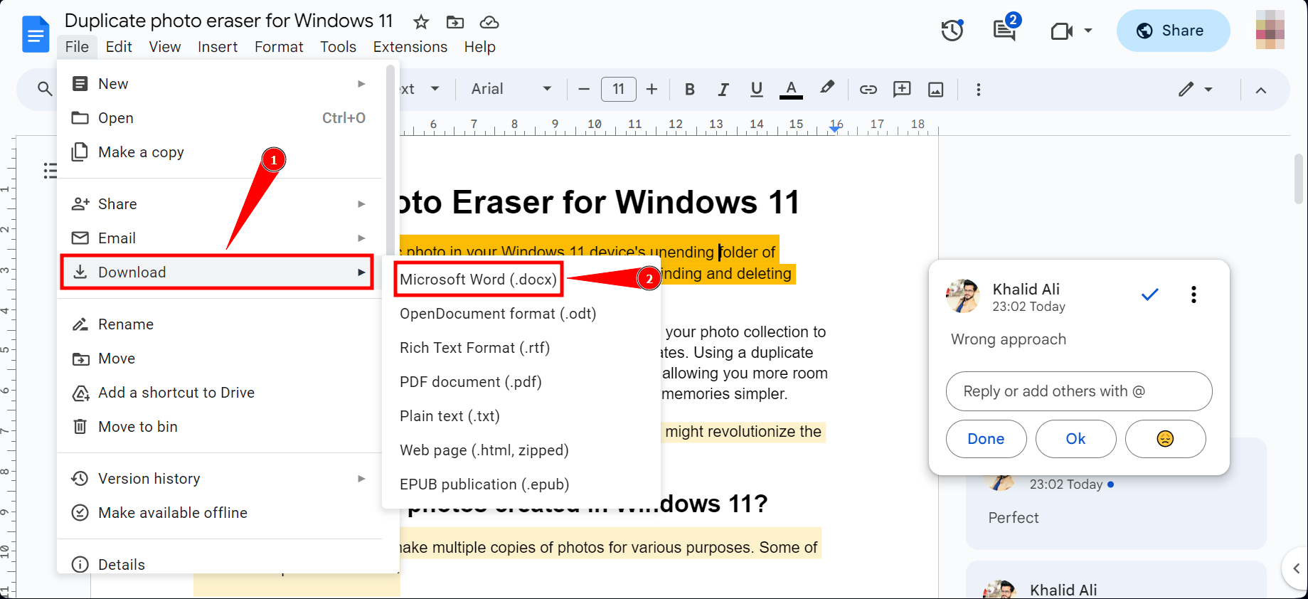Choose EPUB publication (.epub)
The height and width of the screenshot is (599, 1308).
(484, 484)
